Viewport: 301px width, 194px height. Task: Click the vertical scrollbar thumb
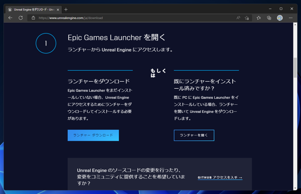[x=295, y=68]
